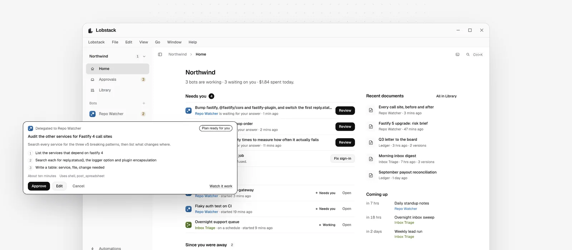Click Review on the Bump fastify item

[x=345, y=111]
